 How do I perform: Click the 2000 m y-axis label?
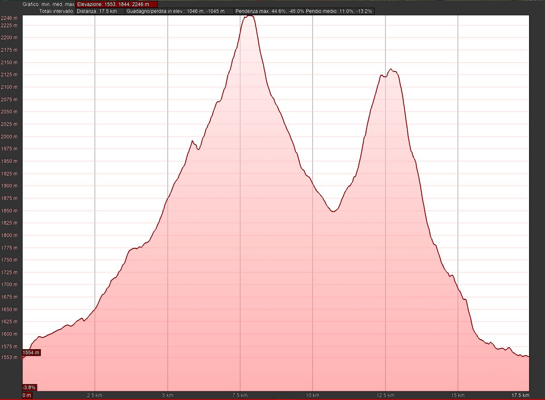coord(9,137)
